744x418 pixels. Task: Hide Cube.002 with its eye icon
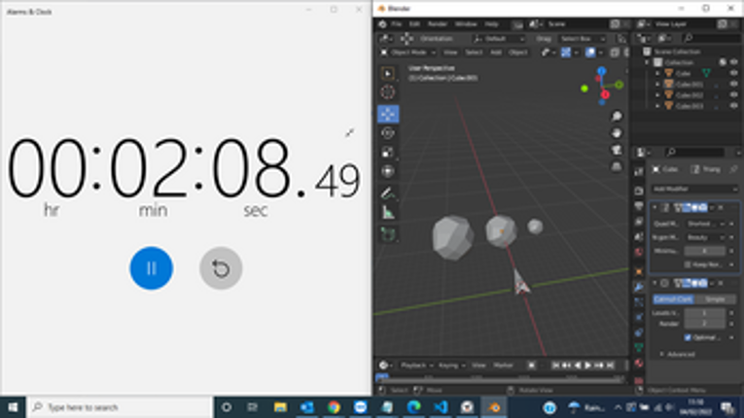pos(734,95)
